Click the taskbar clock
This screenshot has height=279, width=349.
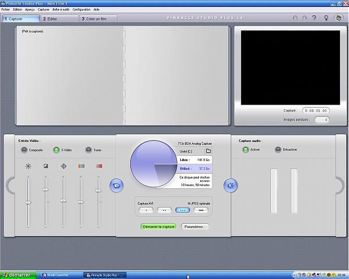tap(341, 275)
